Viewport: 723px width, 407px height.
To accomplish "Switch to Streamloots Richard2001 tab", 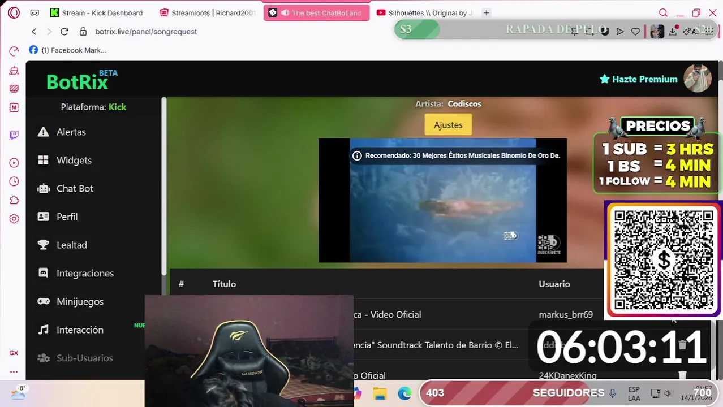I will click(x=208, y=12).
